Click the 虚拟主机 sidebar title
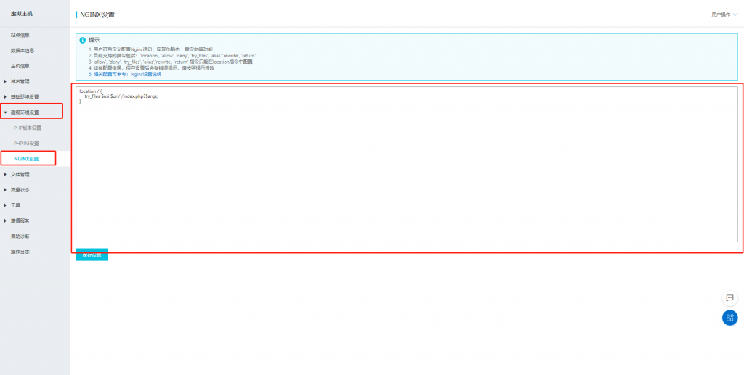The image size is (744, 375). (x=22, y=13)
